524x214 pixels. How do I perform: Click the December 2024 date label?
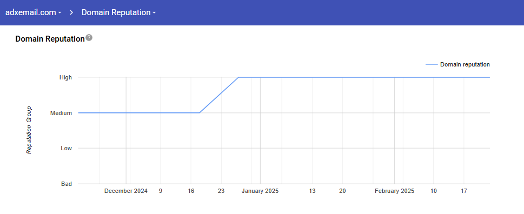[126, 191]
